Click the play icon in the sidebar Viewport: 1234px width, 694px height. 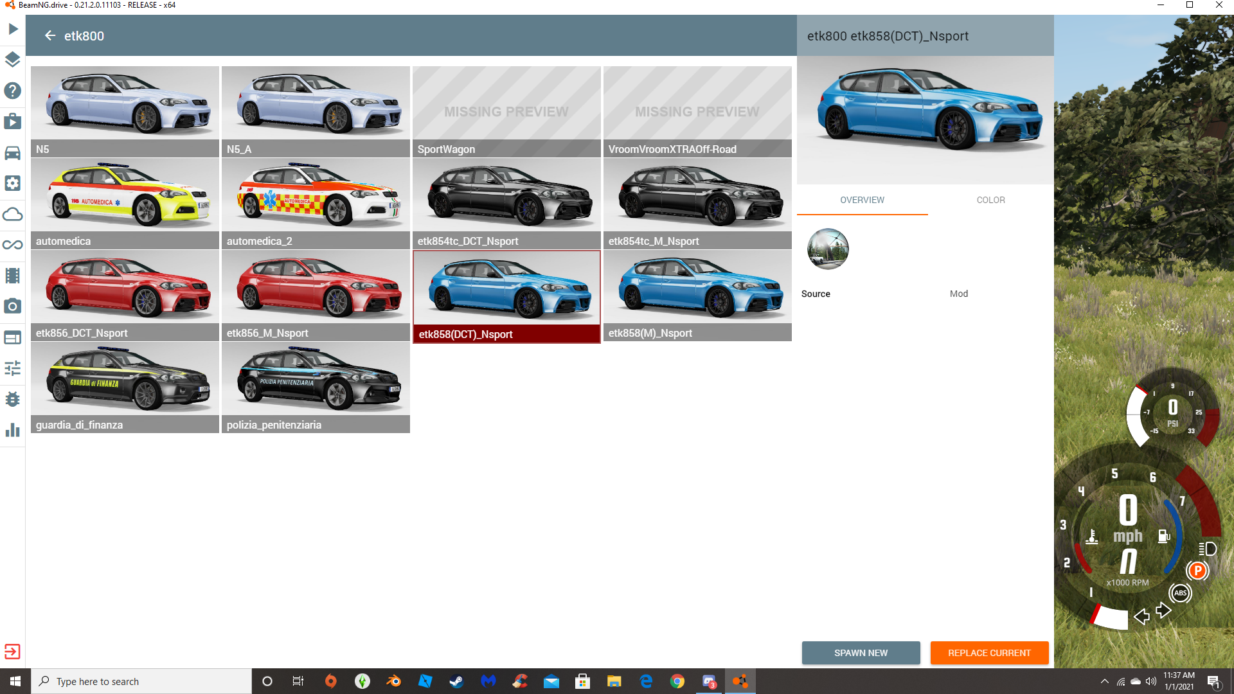[x=13, y=29]
